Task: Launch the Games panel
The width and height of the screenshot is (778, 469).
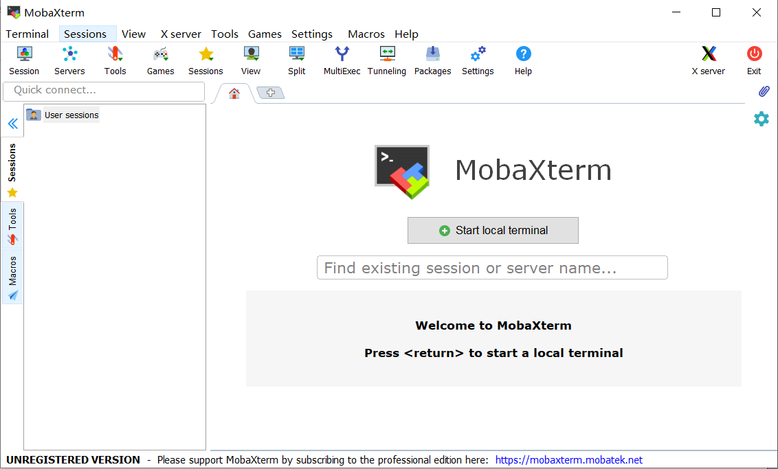Action: point(160,60)
